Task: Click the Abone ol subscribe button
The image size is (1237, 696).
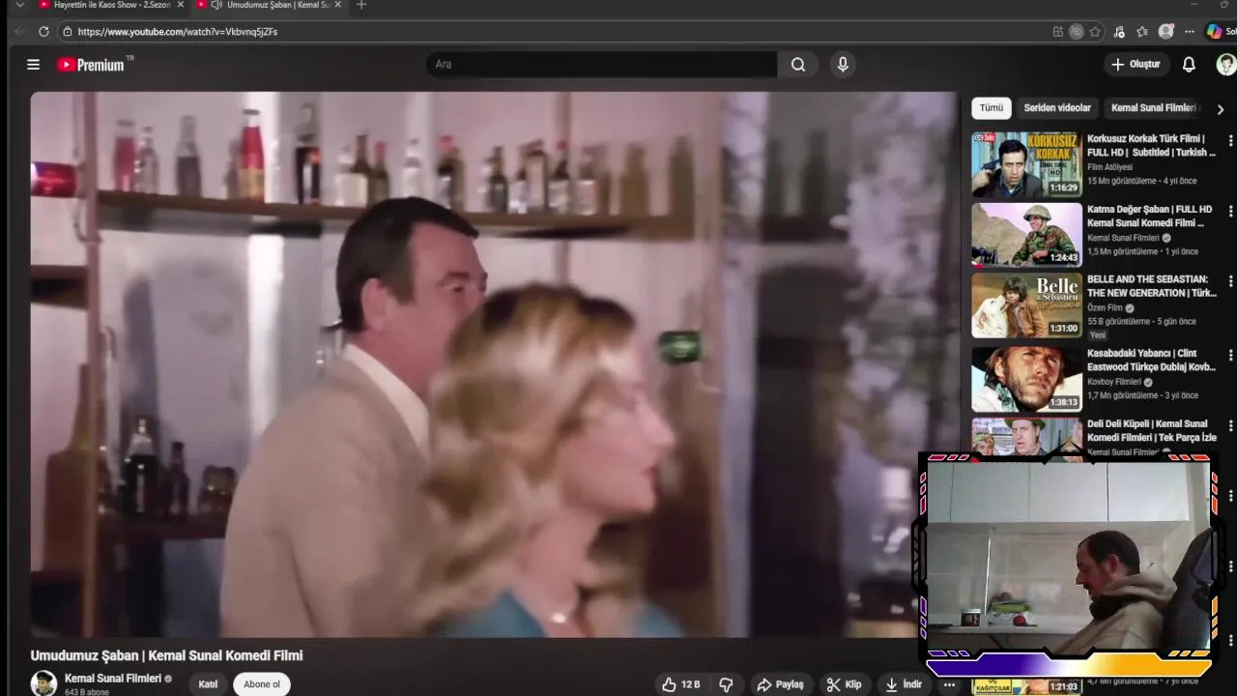Action: [262, 684]
